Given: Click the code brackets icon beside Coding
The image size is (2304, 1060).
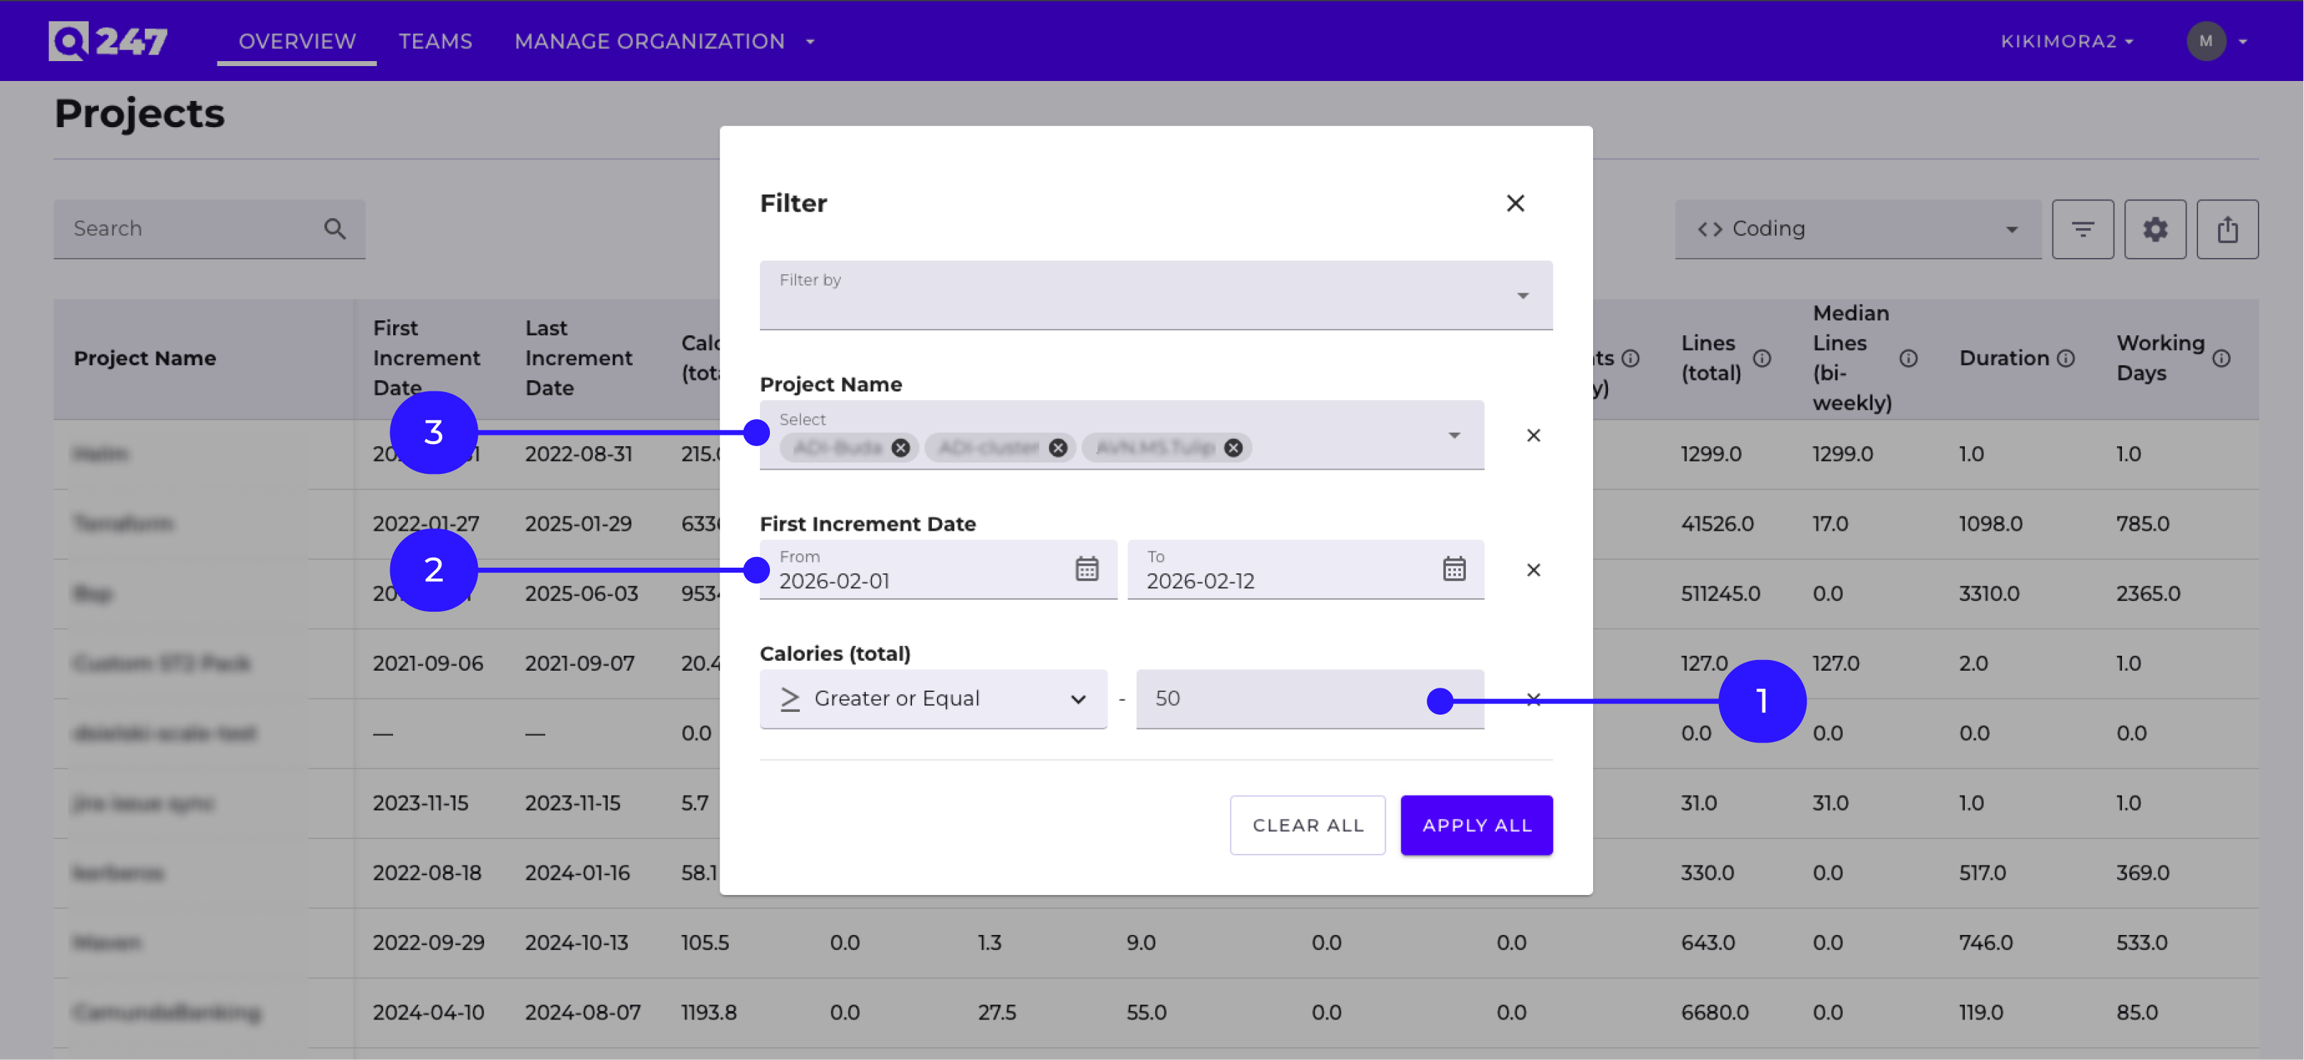Looking at the screenshot, I should 1711,228.
